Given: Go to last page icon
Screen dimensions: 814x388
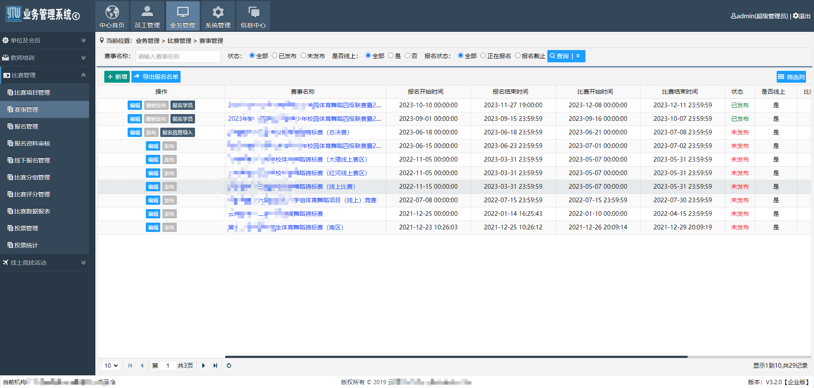Looking at the screenshot, I should [x=215, y=366].
